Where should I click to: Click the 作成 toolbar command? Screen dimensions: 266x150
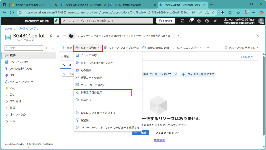pyautogui.click(x=67, y=48)
